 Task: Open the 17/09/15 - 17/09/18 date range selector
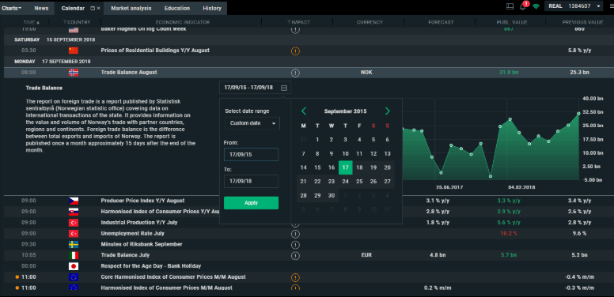(256, 88)
